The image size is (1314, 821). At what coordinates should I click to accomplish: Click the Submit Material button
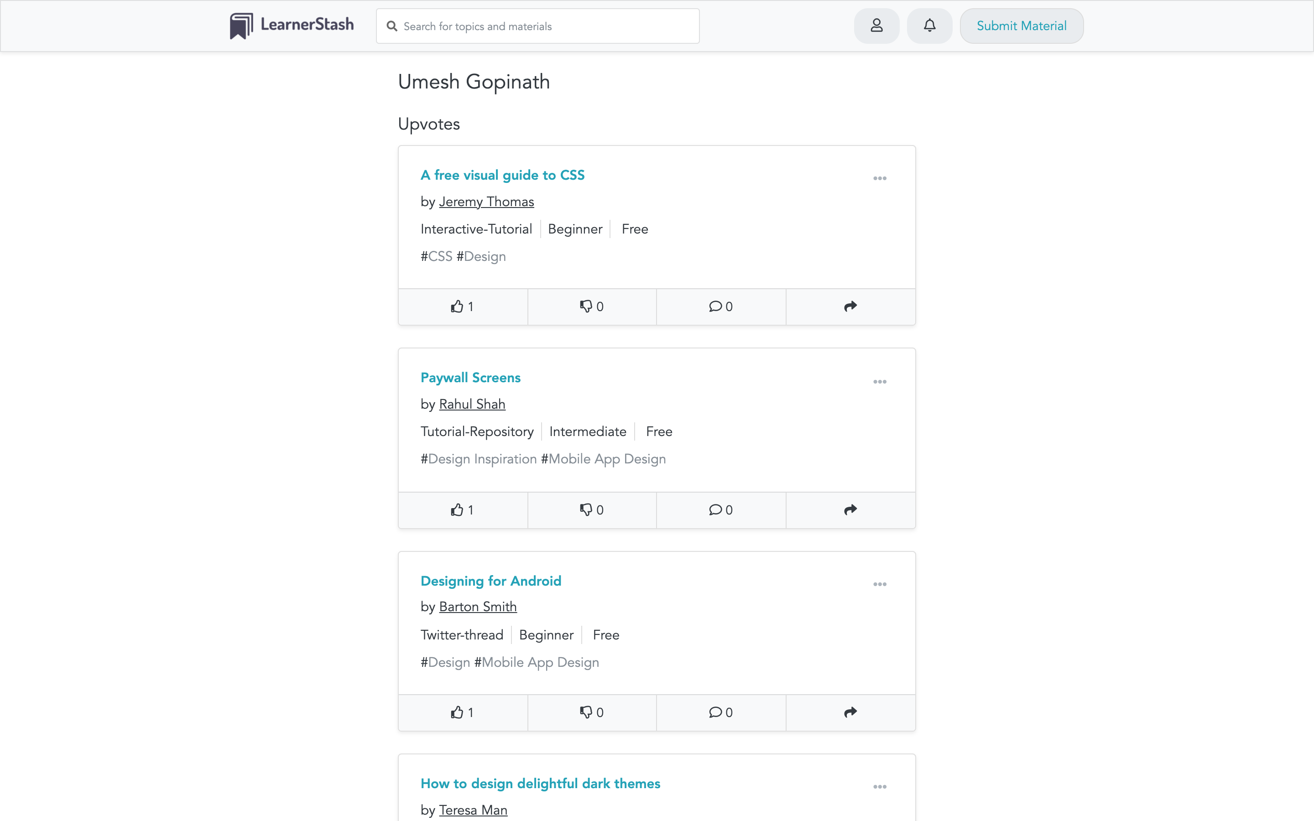tap(1021, 26)
